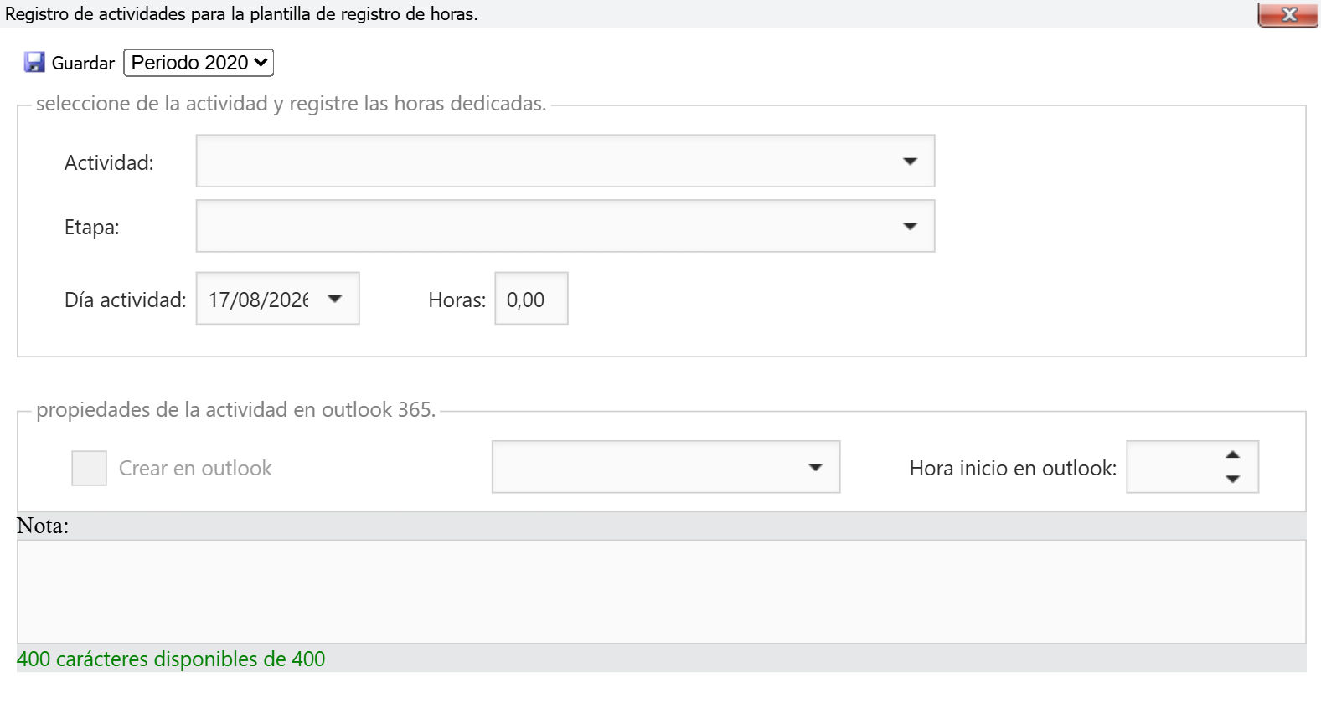Click the dialog title bar text

pos(241,14)
